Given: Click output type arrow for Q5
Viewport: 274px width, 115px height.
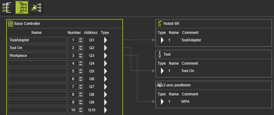Looking at the screenshot, I should tap(105, 71).
